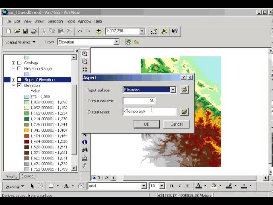Switch to Data View button

(x=94, y=178)
